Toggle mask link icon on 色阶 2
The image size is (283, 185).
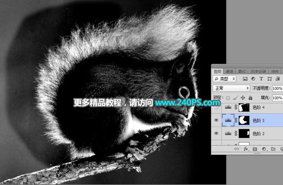236,133
